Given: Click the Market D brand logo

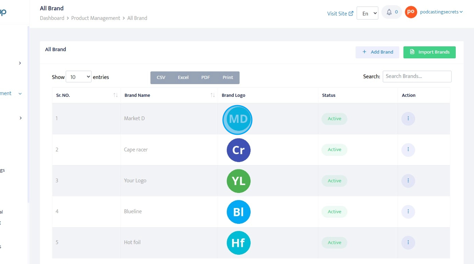Looking at the screenshot, I should pos(237,120).
